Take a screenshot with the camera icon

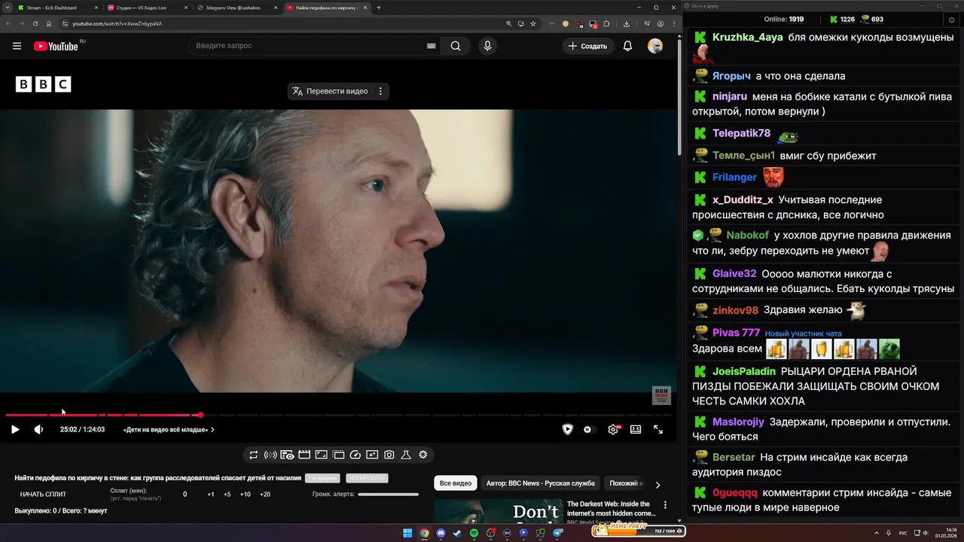(389, 455)
